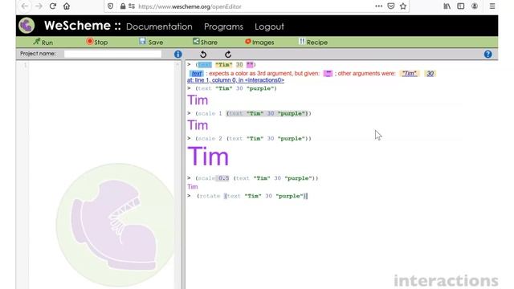514x289 pixels.
Task: Save the program
Action: pos(151,42)
